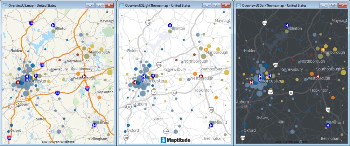Click the Maptitude logo in the light theme map
Viewport: 350px width, 146px height.
[x=176, y=140]
